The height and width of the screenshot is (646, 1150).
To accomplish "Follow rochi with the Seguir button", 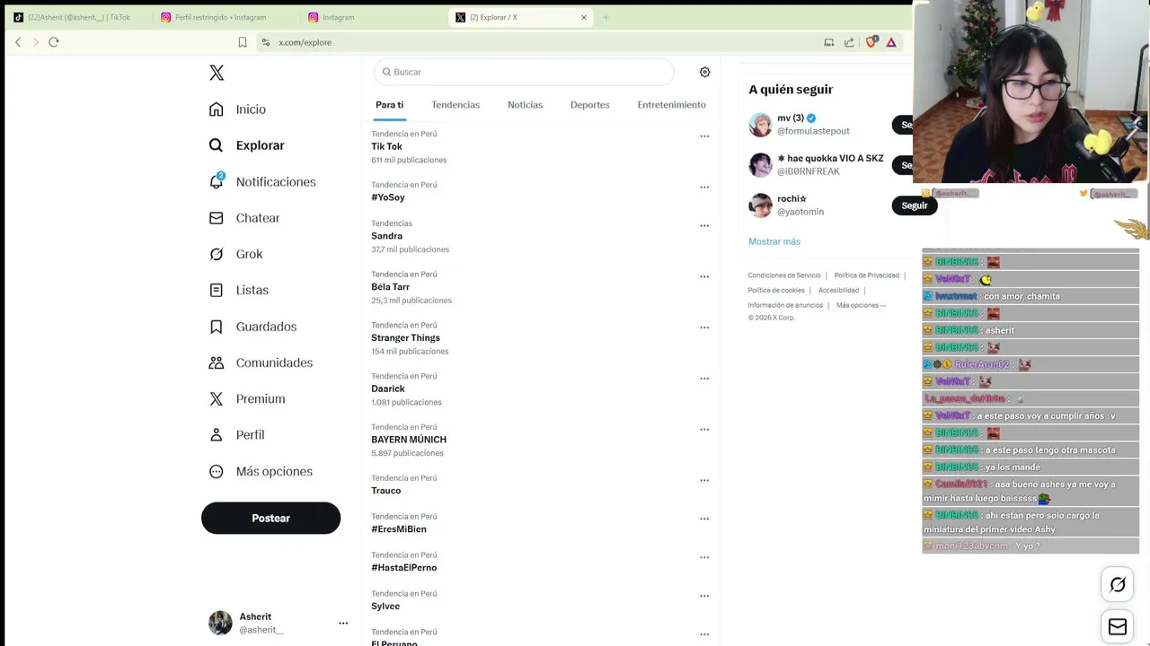I will tap(915, 205).
